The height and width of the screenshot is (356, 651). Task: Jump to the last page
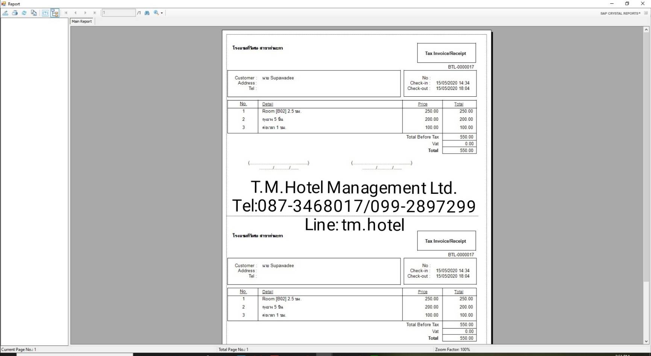click(94, 12)
